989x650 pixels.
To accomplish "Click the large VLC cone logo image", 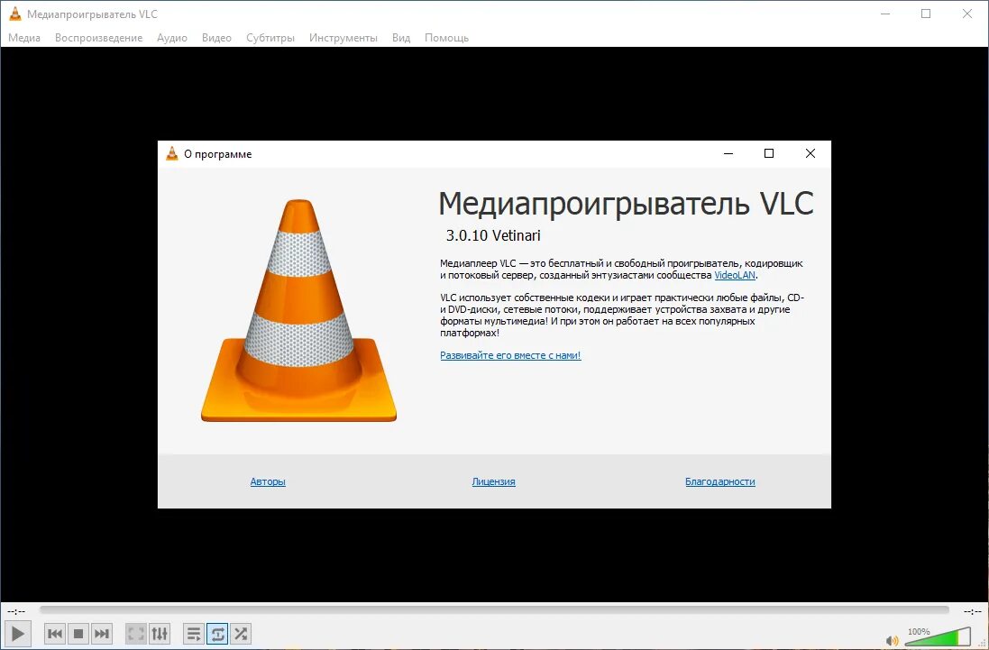I will tap(298, 310).
